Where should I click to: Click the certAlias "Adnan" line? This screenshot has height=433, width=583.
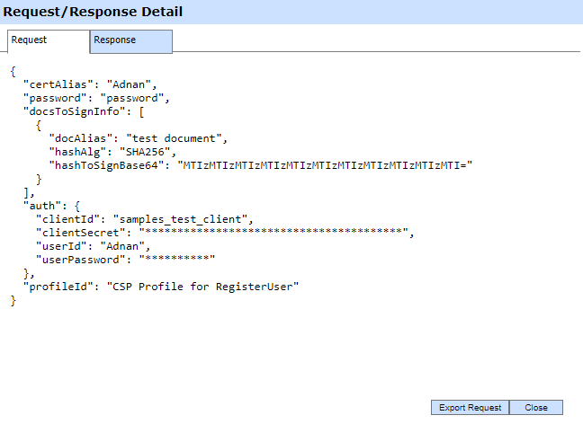click(96, 84)
